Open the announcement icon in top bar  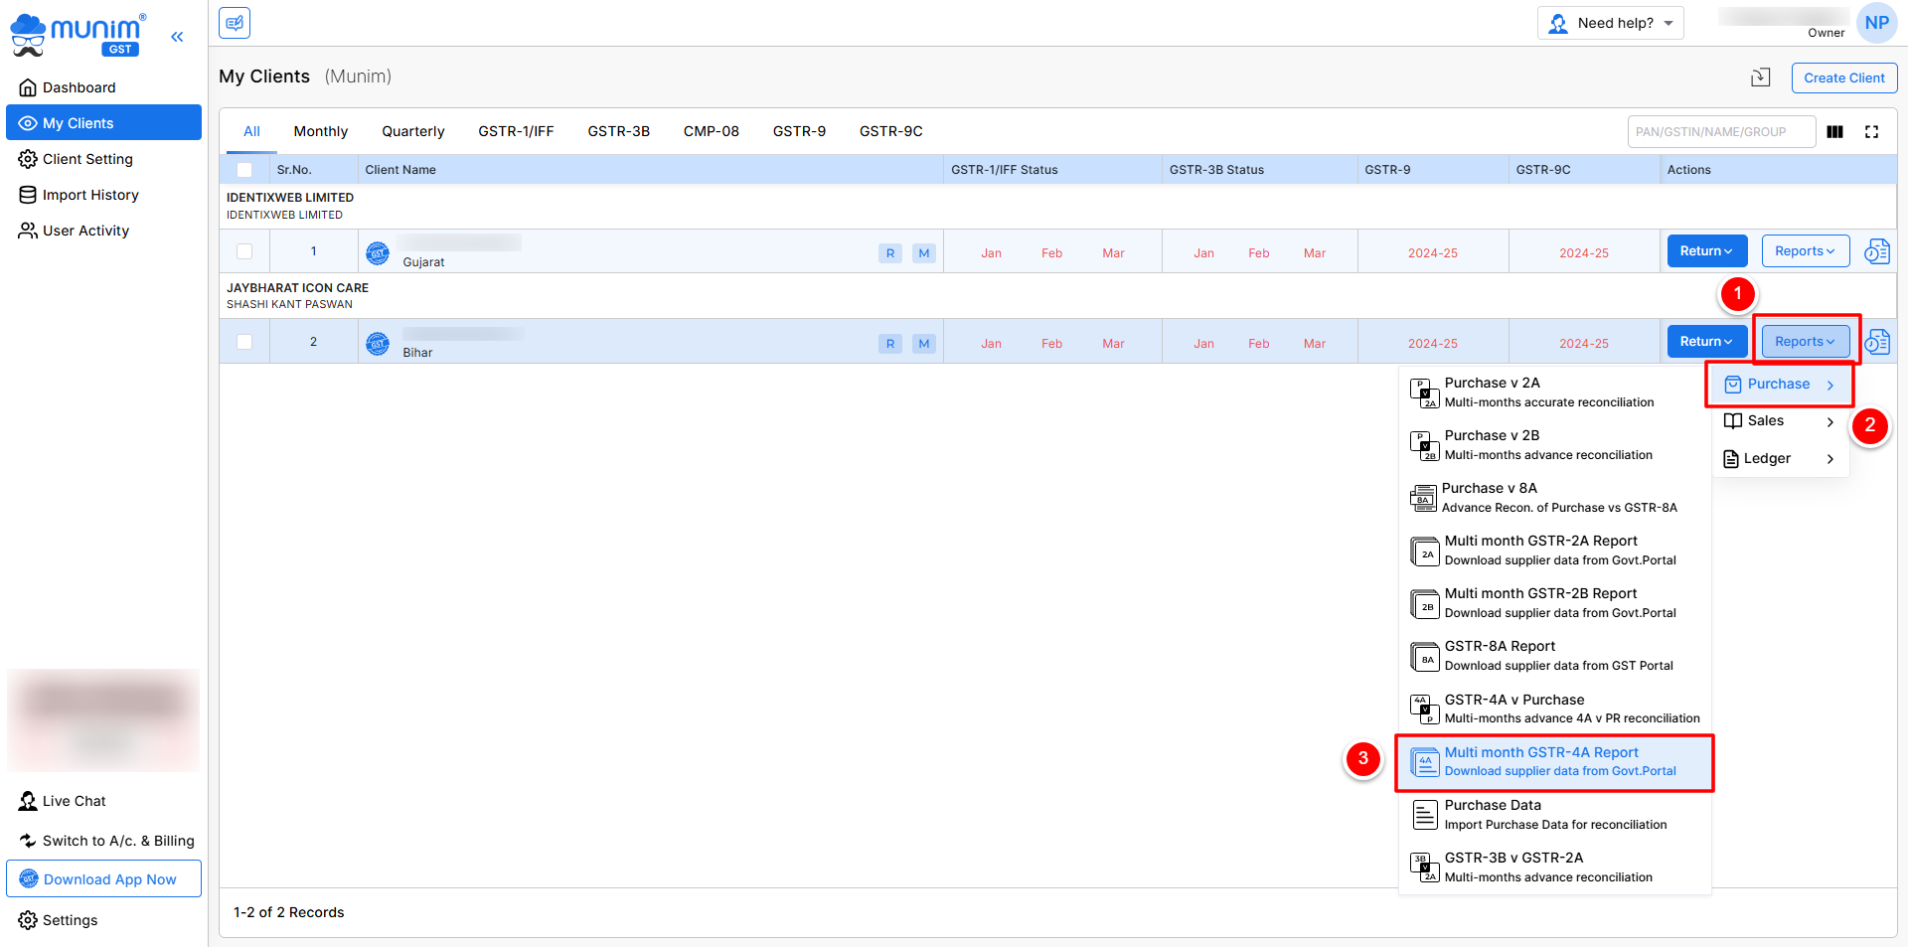pyautogui.click(x=235, y=23)
